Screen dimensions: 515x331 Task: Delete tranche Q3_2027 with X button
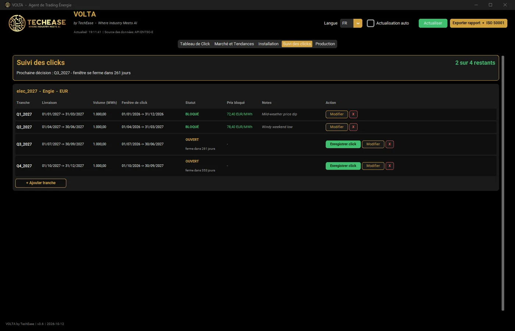tap(390, 144)
